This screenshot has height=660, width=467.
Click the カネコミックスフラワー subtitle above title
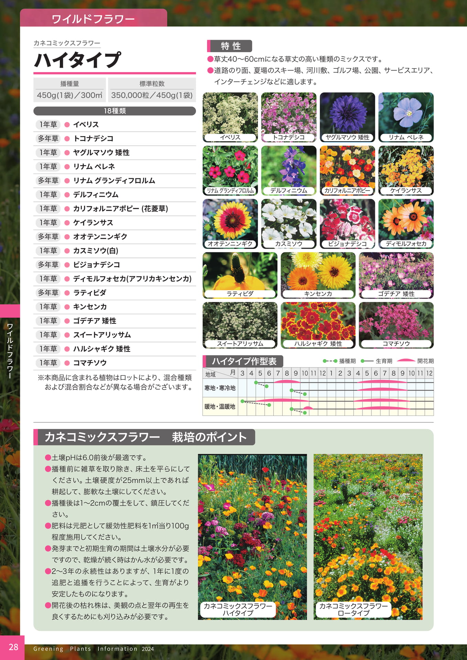(x=67, y=43)
